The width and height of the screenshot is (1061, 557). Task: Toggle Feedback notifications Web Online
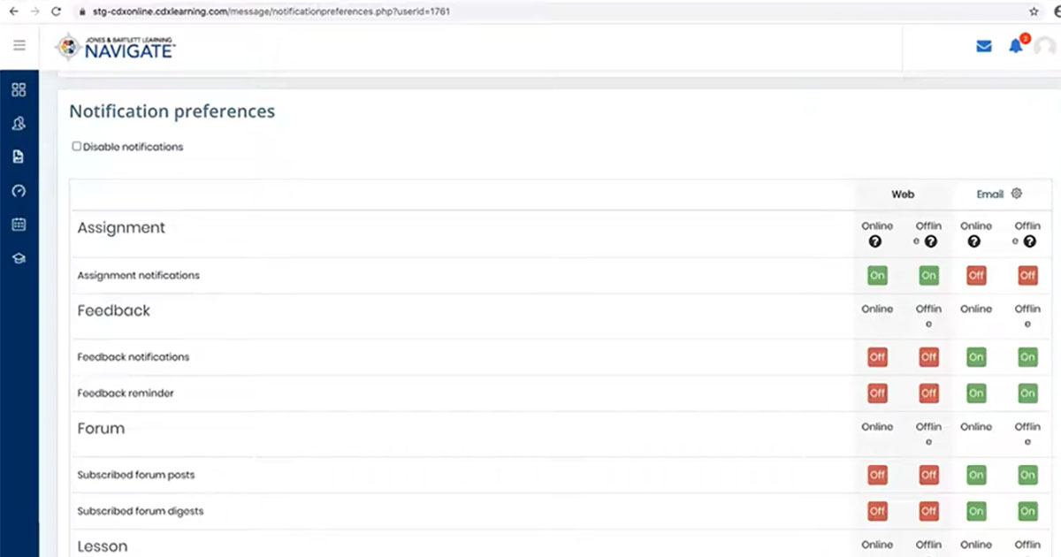(x=877, y=357)
